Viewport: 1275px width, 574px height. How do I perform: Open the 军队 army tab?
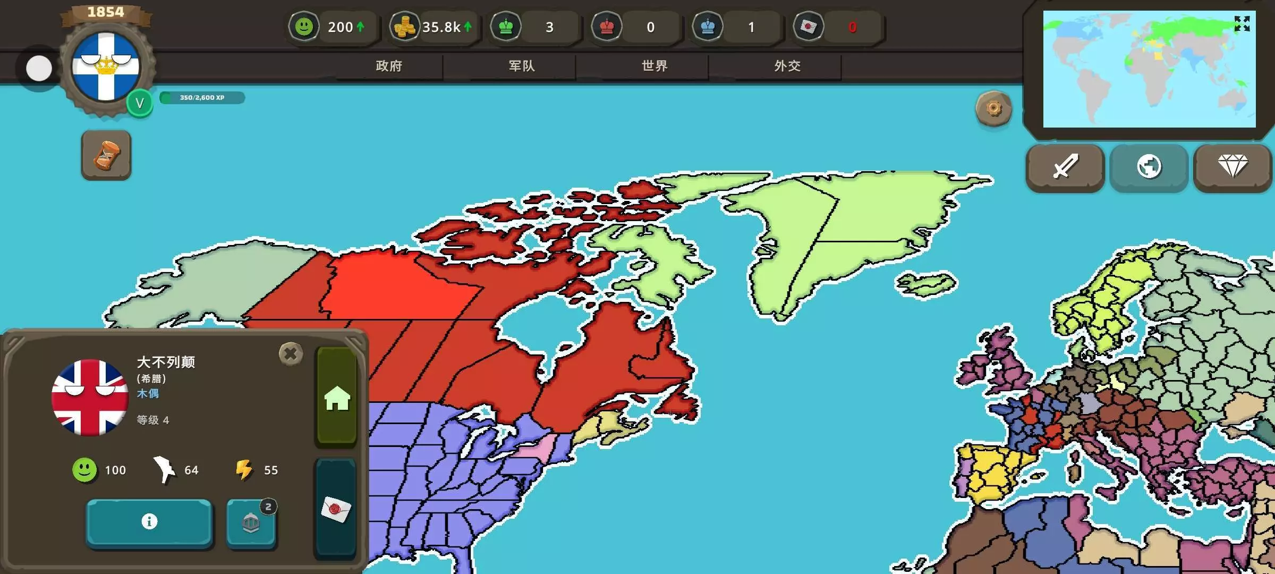point(522,66)
